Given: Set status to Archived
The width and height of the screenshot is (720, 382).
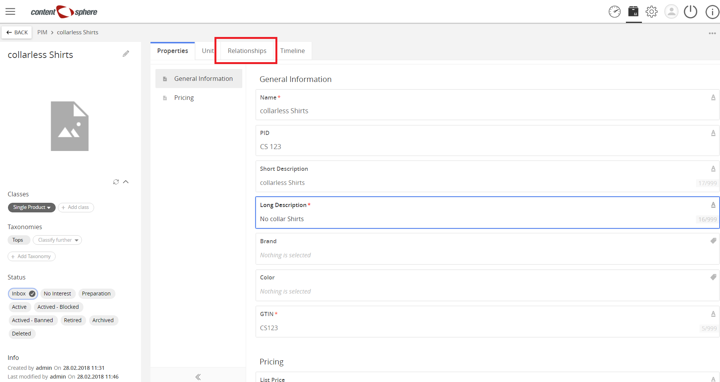Looking at the screenshot, I should point(103,320).
